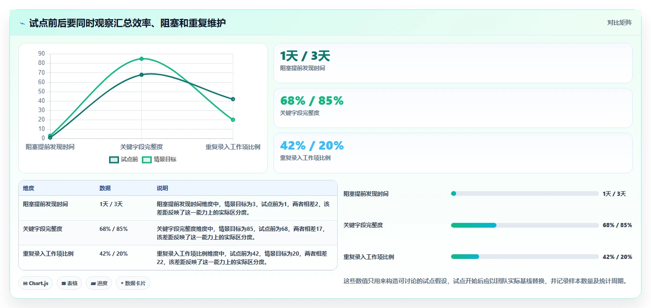Click the 重复录入工作项比例 caption under 42% / 20%
Viewport: 651px width, 308px height.
coord(305,158)
